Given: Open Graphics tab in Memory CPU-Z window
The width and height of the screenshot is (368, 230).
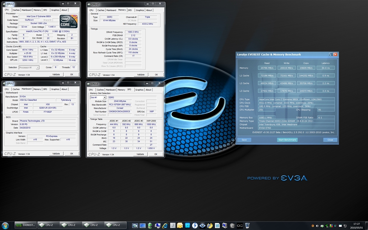Looking at the screenshot, I should pyautogui.click(x=140, y=10).
